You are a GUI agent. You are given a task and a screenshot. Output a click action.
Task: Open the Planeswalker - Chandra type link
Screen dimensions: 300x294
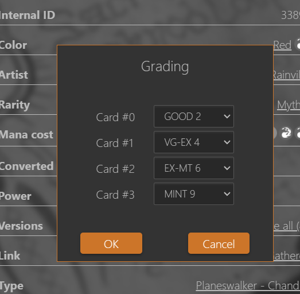(248, 286)
